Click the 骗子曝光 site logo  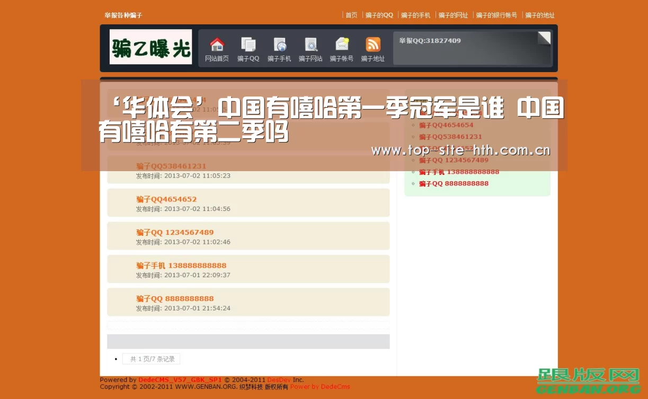click(150, 47)
